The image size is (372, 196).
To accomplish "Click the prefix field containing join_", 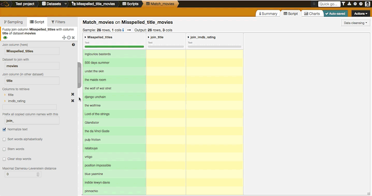I will 32,121.
